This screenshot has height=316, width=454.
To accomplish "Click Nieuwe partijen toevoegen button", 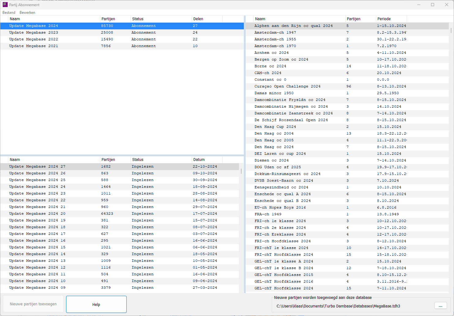I will pos(33,304).
